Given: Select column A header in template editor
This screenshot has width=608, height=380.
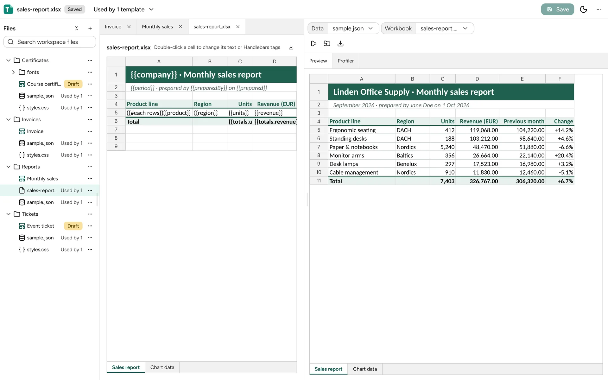Looking at the screenshot, I should point(159,61).
